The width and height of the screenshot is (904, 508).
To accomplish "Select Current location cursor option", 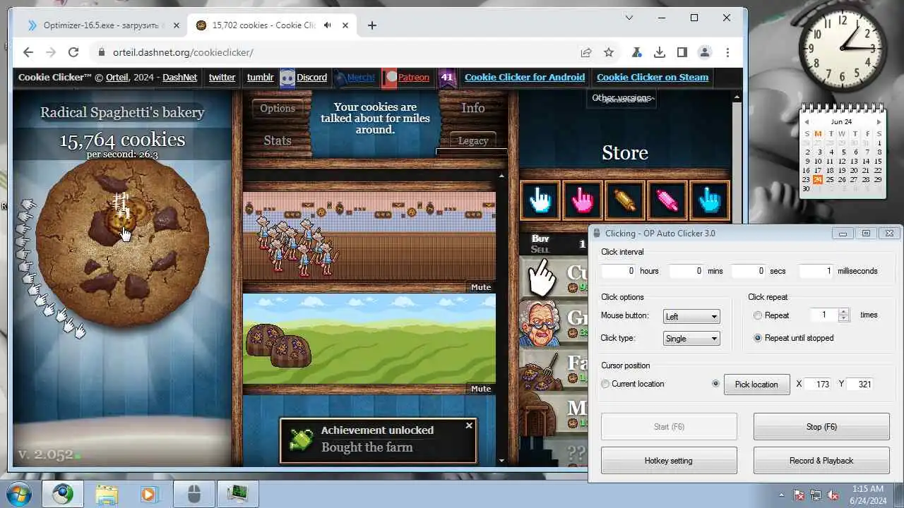I will 605,384.
